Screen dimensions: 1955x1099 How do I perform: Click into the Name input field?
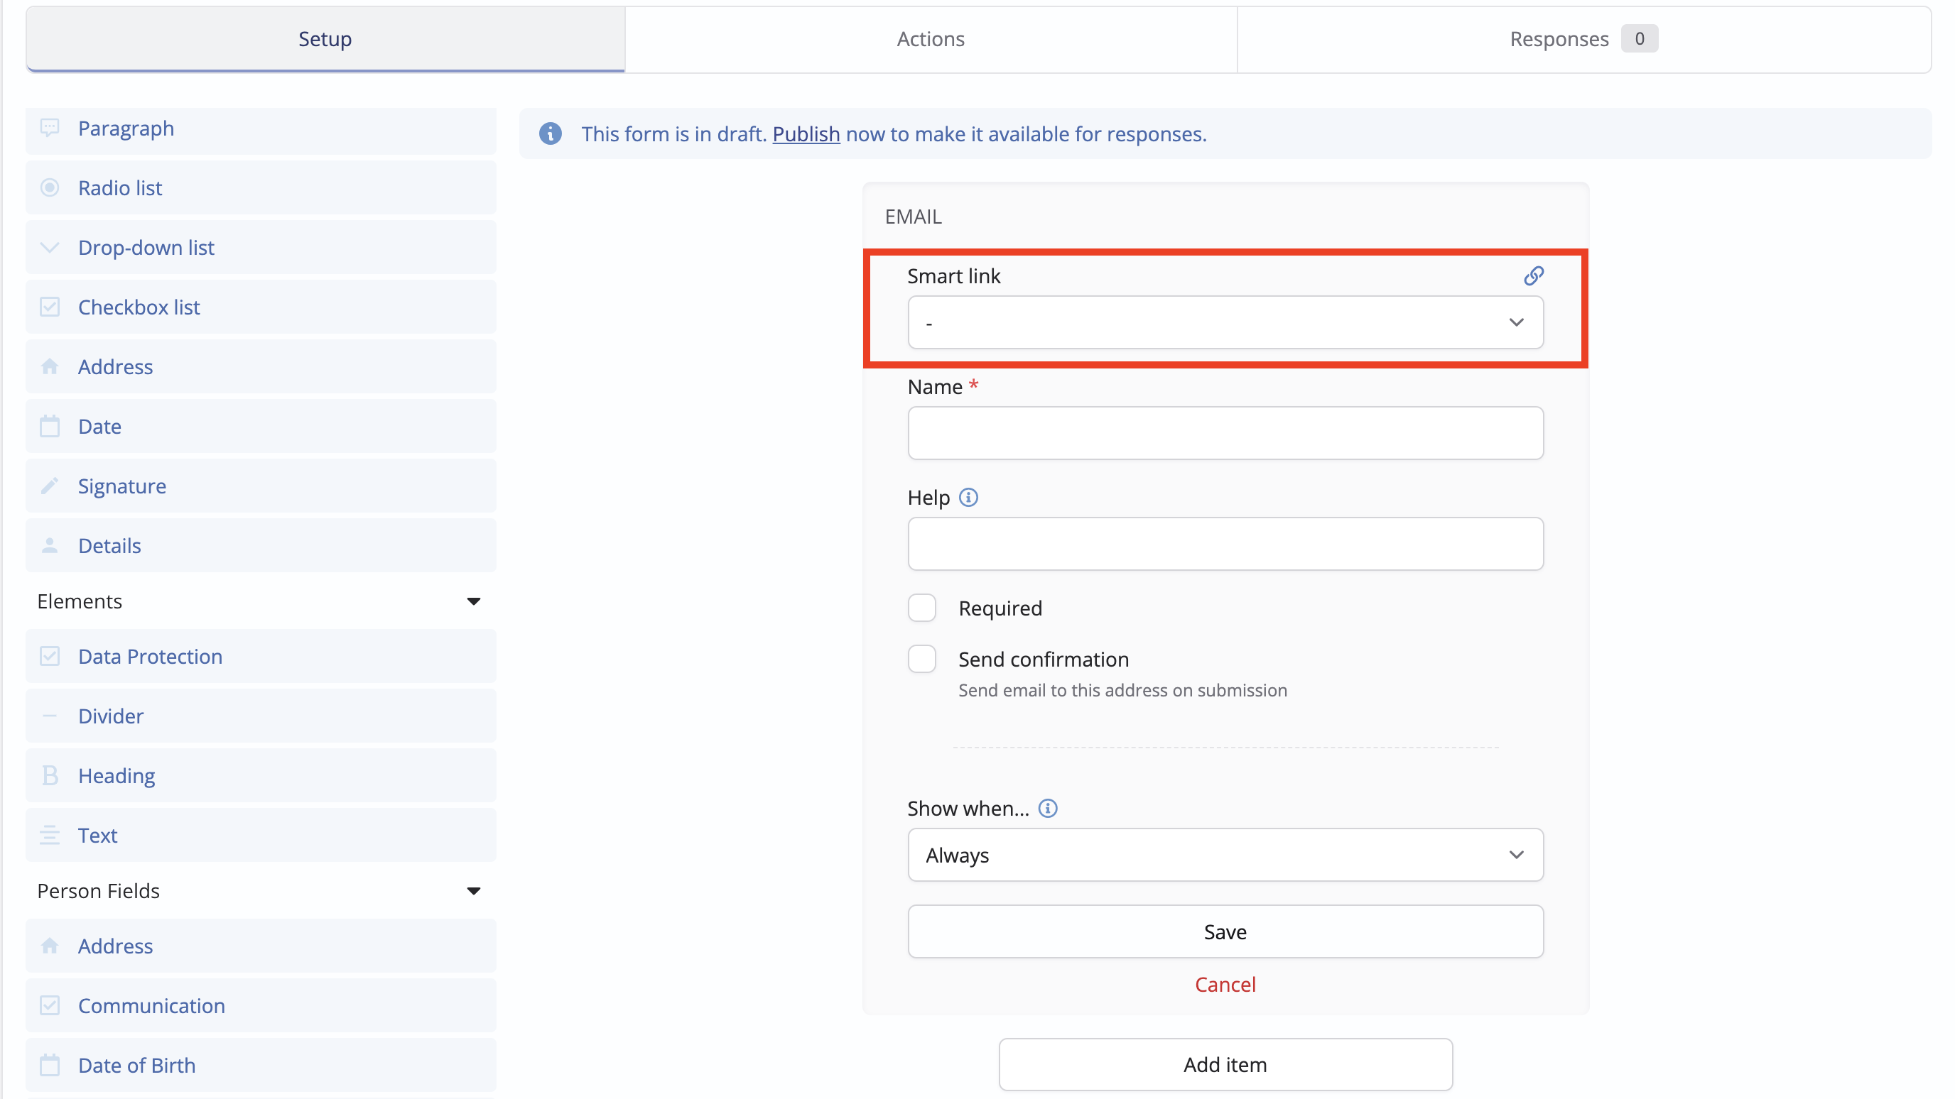1225,434
